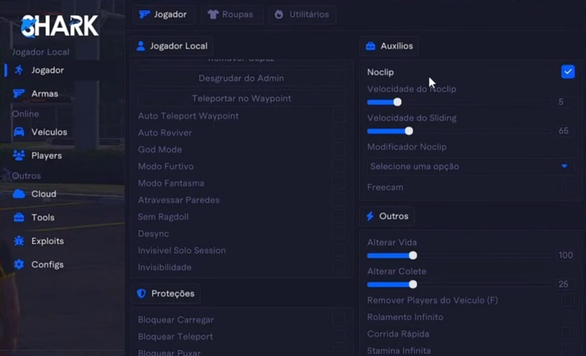Switch to the Roupas tab
Viewport: 586px width, 356px height.
(231, 15)
